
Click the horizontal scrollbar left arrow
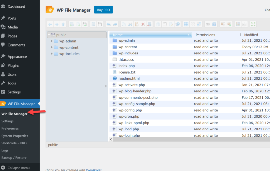pos(111,139)
